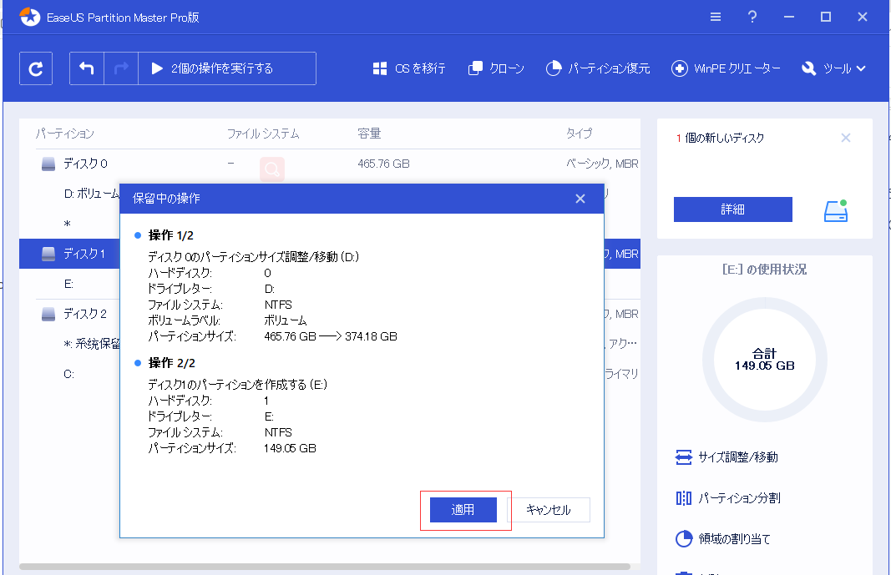The image size is (891, 575).
Task: Open the Clone (クローン) tool
Action: 497,68
